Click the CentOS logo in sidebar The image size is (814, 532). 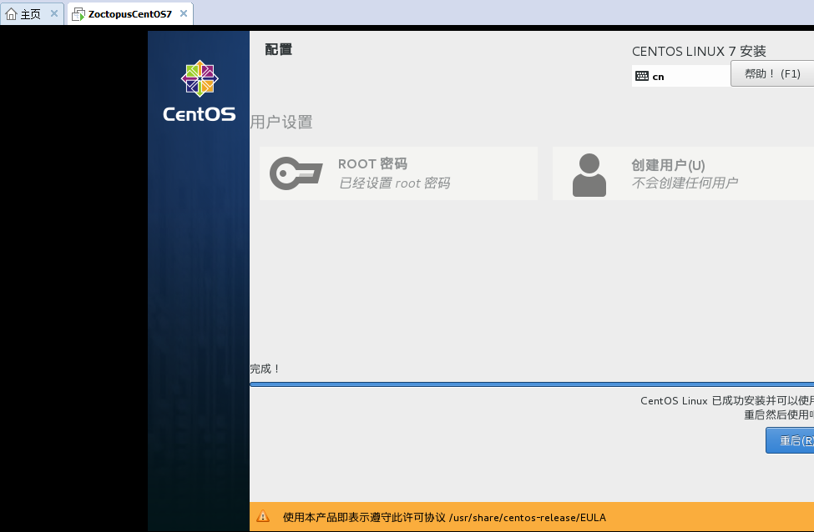pyautogui.click(x=200, y=91)
